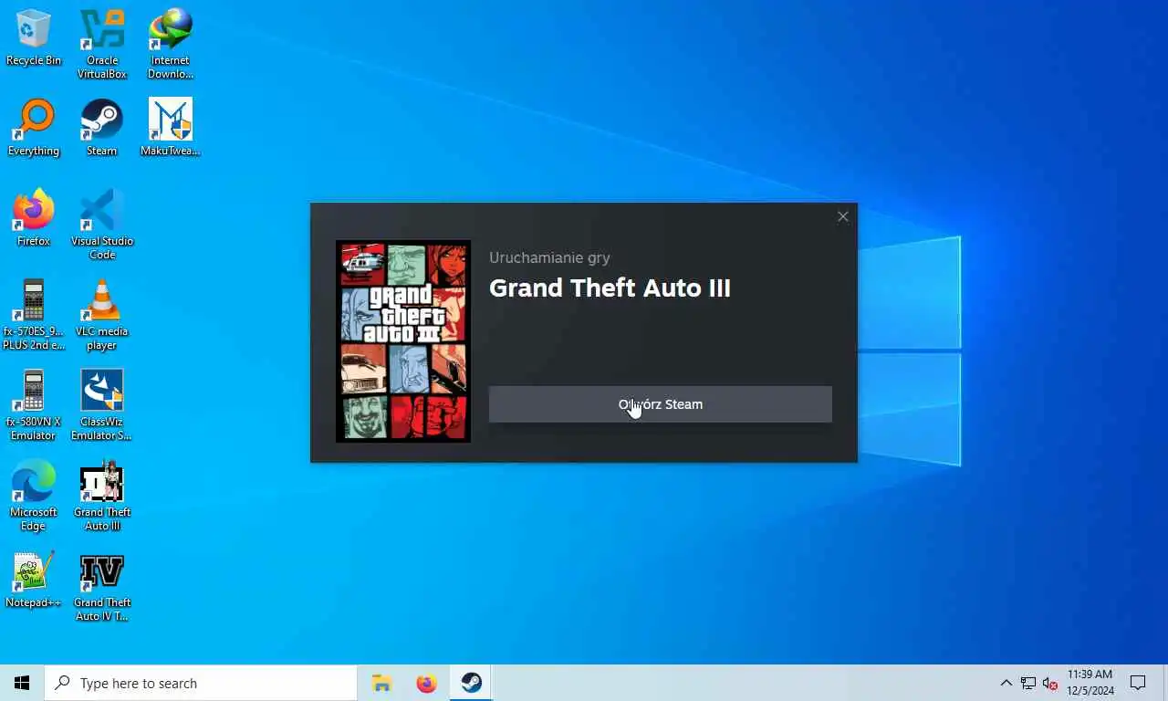The width and height of the screenshot is (1168, 701).
Task: Open the network status tray icon
Action: pyautogui.click(x=1028, y=683)
